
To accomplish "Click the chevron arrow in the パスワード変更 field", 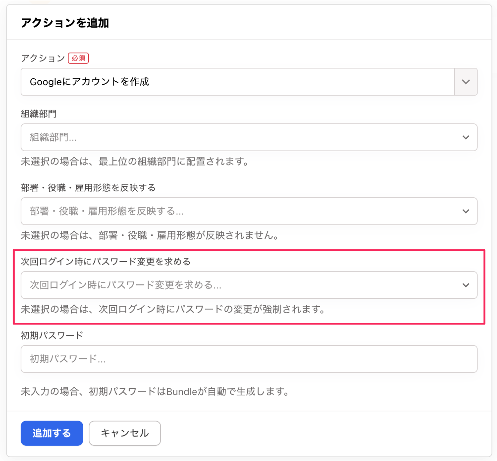I will click(x=466, y=285).
